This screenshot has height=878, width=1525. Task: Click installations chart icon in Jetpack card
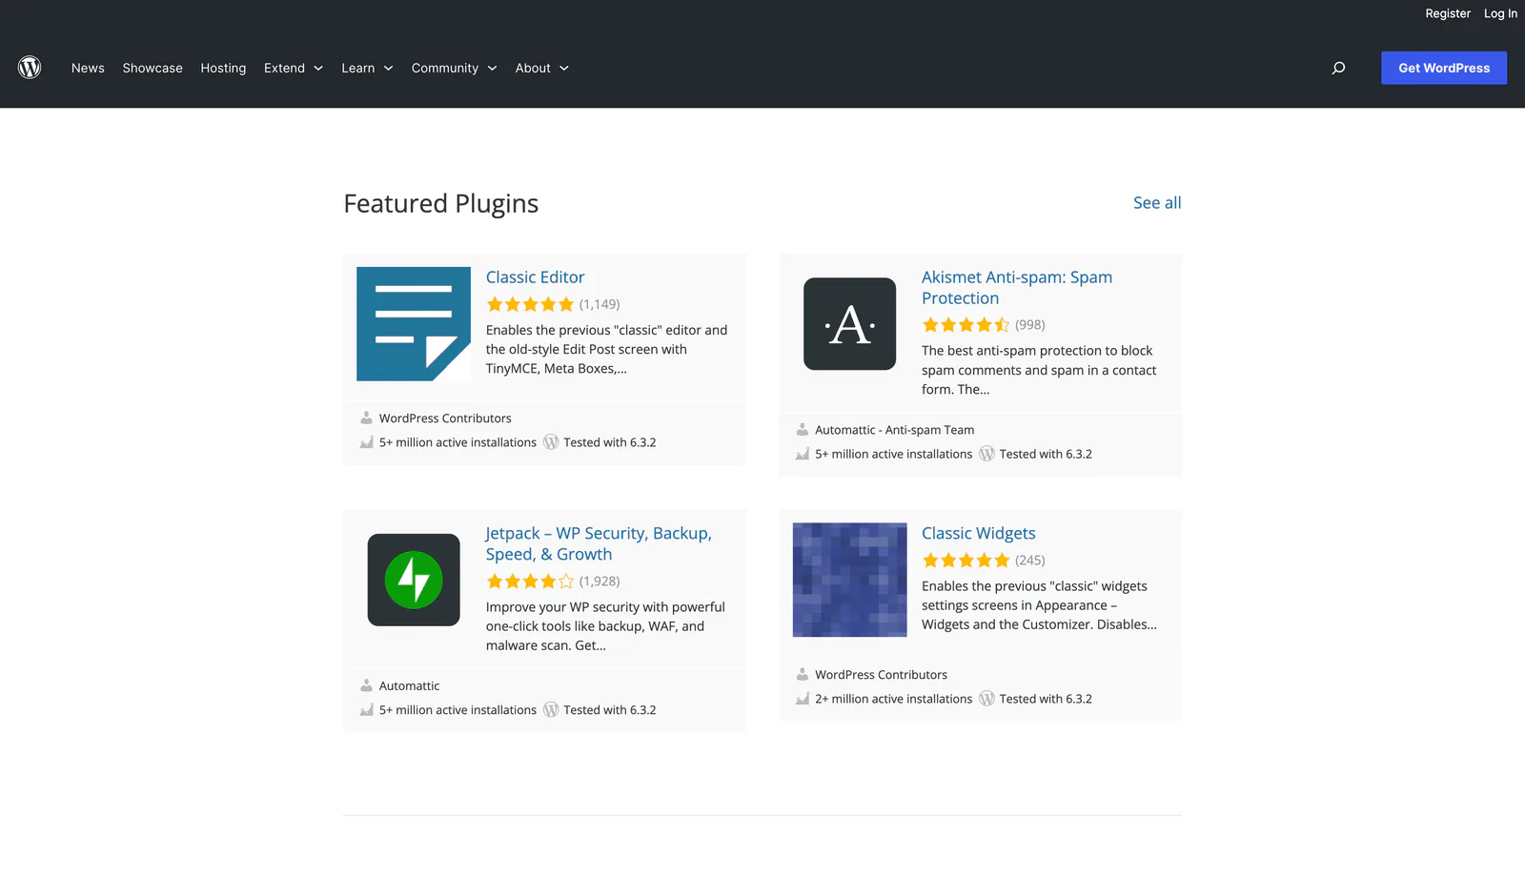[x=366, y=710]
